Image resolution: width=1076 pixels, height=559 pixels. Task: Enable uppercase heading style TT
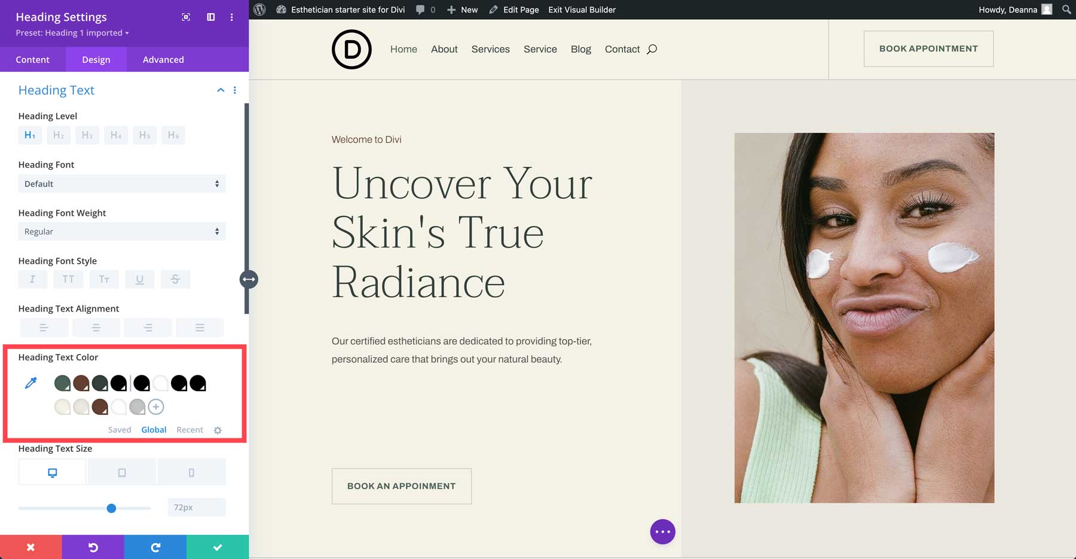click(68, 279)
